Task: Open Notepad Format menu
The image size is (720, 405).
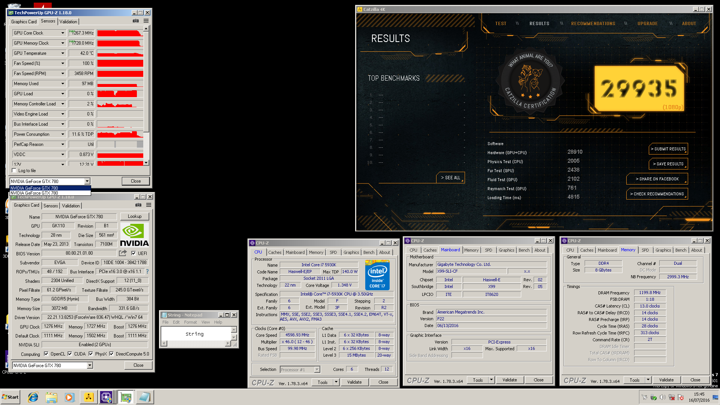Action: coord(190,322)
